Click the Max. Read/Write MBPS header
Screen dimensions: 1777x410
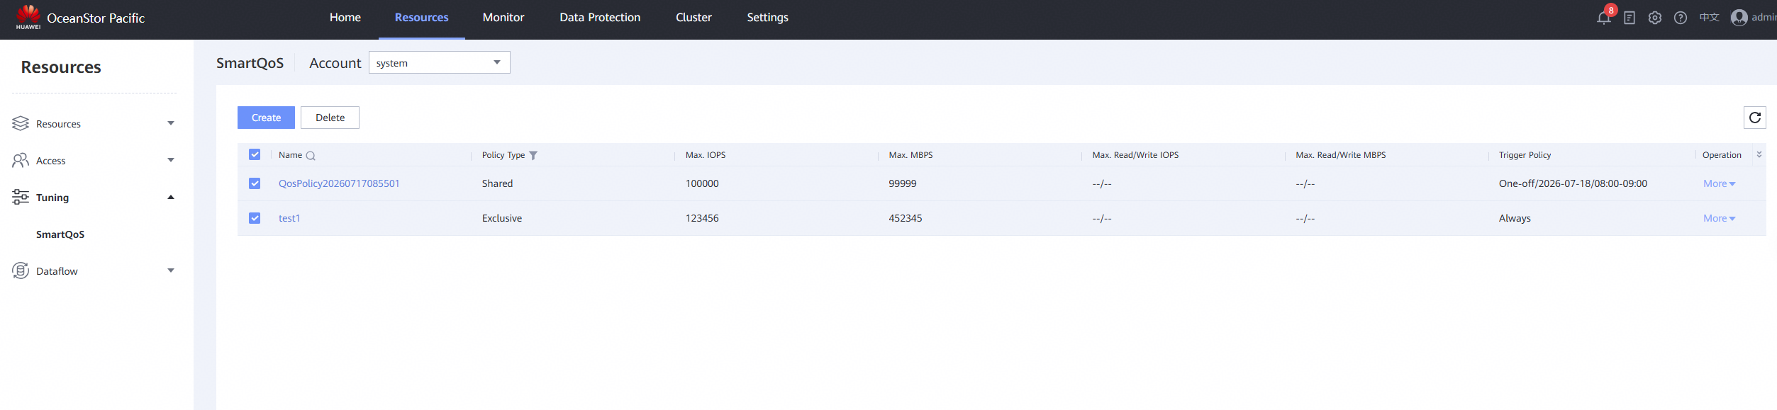(x=1340, y=155)
